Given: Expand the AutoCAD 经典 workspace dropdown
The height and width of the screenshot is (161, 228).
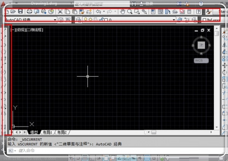Looking at the screenshot, I should point(55,20).
